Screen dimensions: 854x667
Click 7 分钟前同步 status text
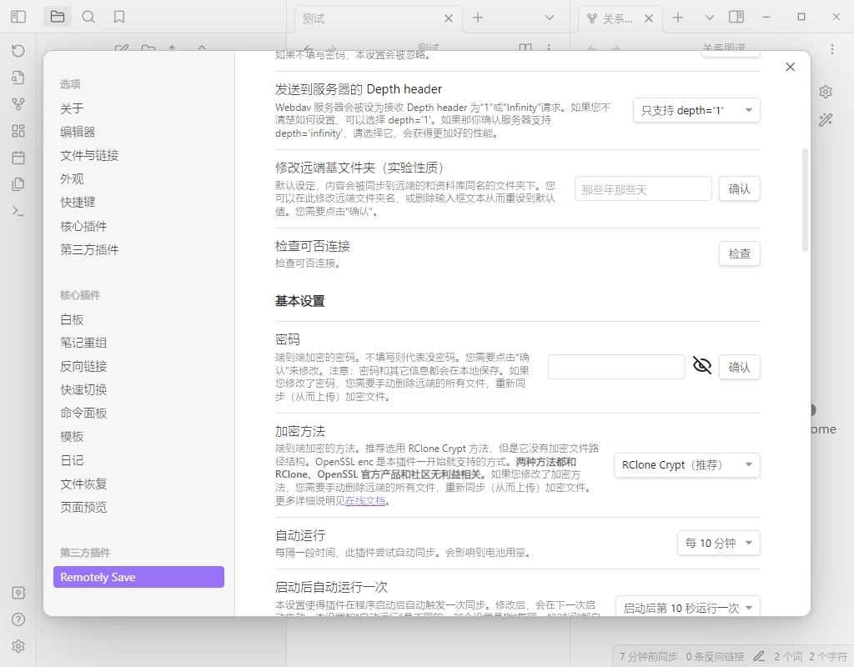[648, 657]
